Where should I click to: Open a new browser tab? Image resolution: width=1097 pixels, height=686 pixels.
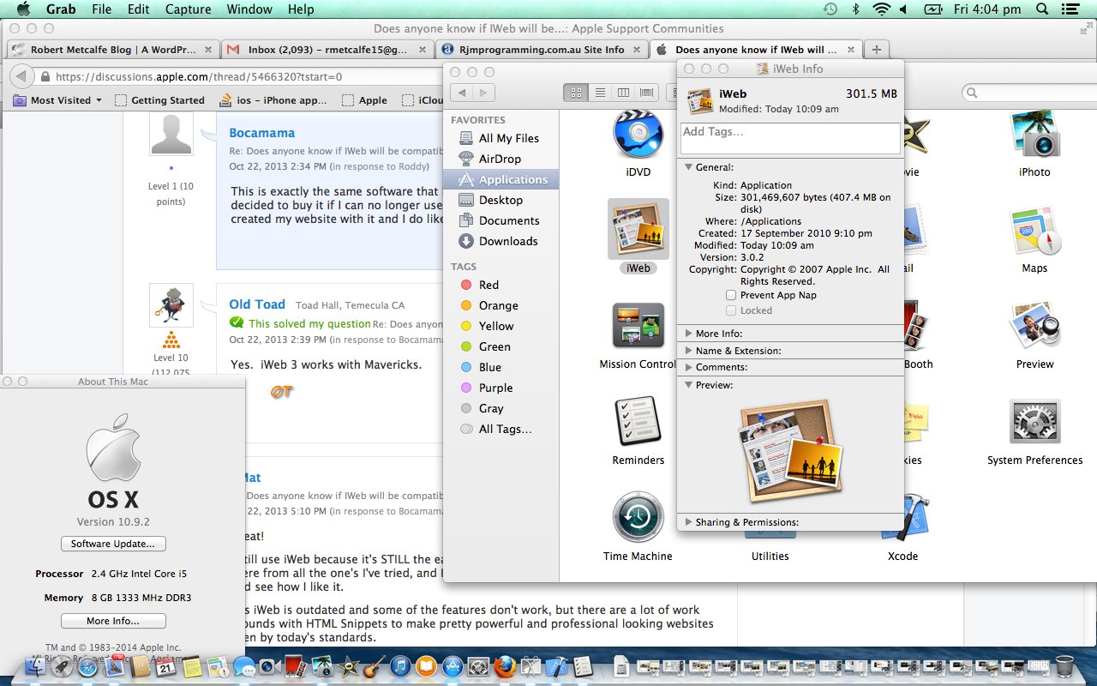(877, 50)
